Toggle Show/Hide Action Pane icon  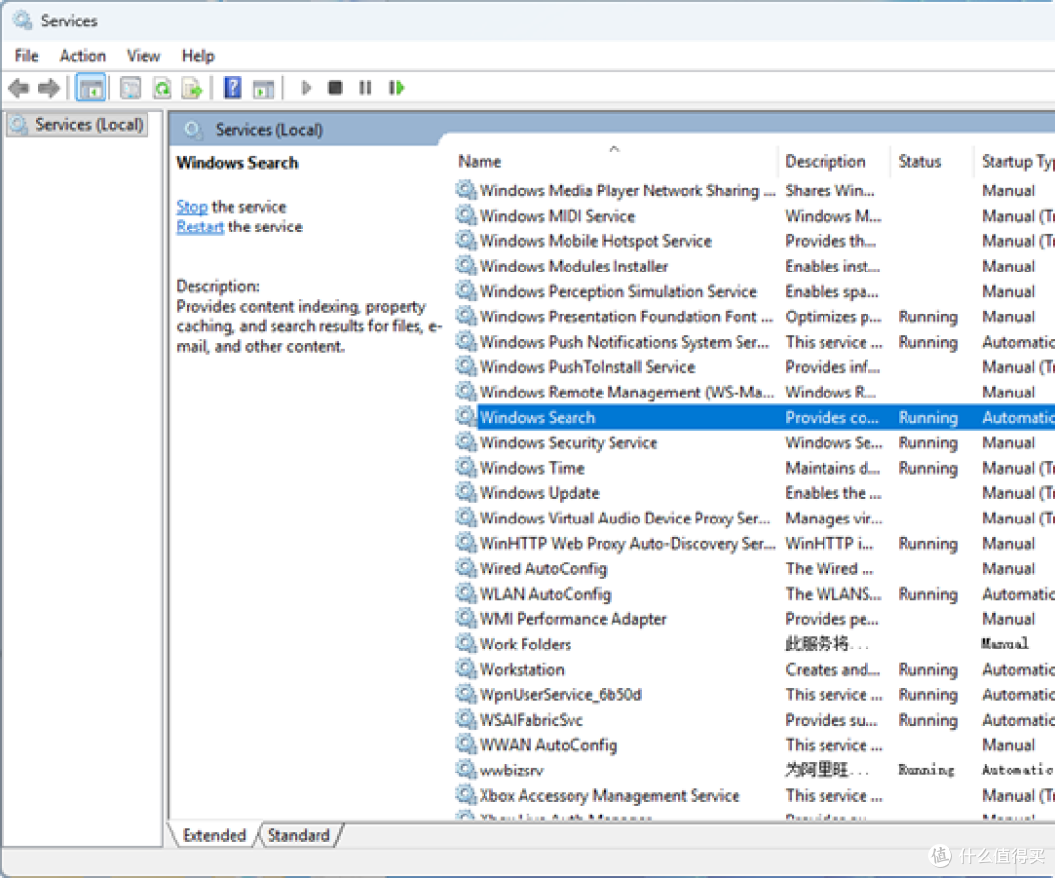[x=263, y=88]
